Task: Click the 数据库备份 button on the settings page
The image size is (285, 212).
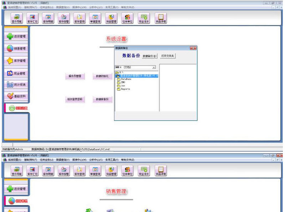Action: [102, 99]
